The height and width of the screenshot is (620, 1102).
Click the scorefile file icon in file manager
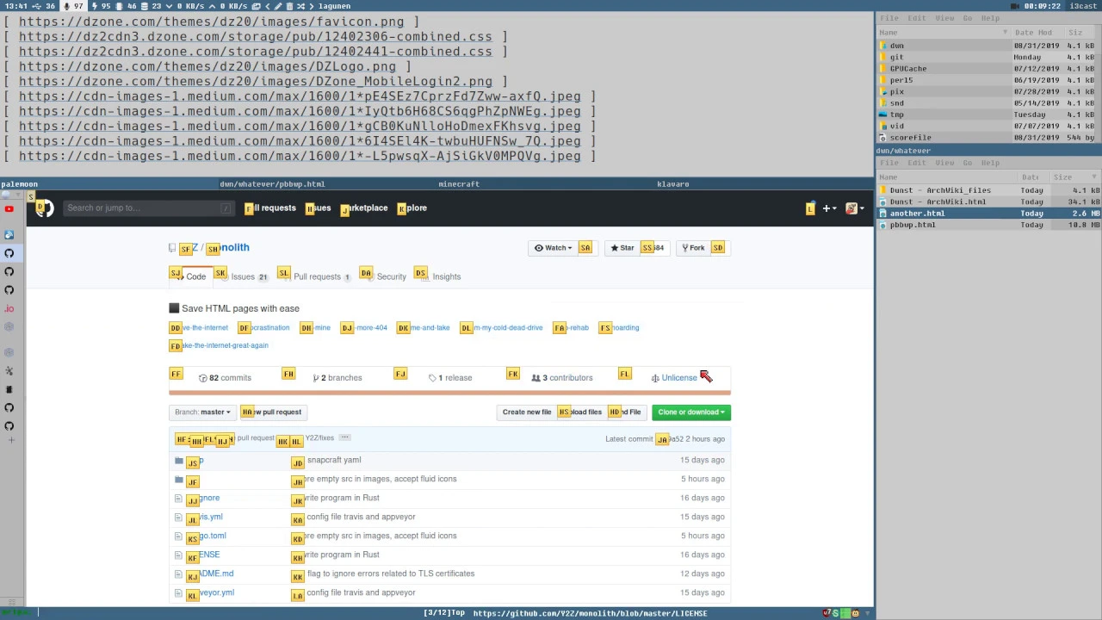(x=883, y=138)
